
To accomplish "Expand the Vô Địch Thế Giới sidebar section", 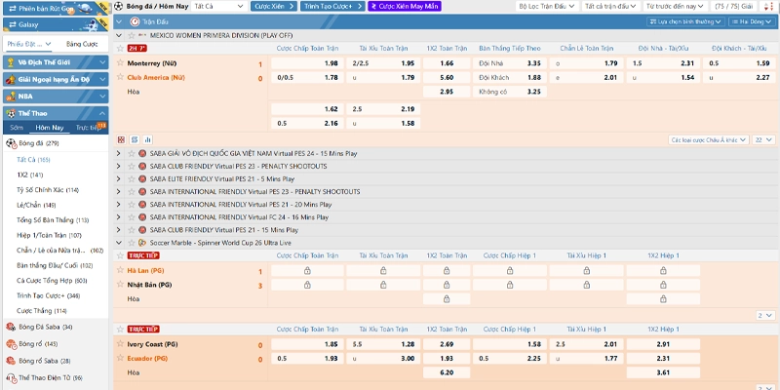I will click(102, 62).
